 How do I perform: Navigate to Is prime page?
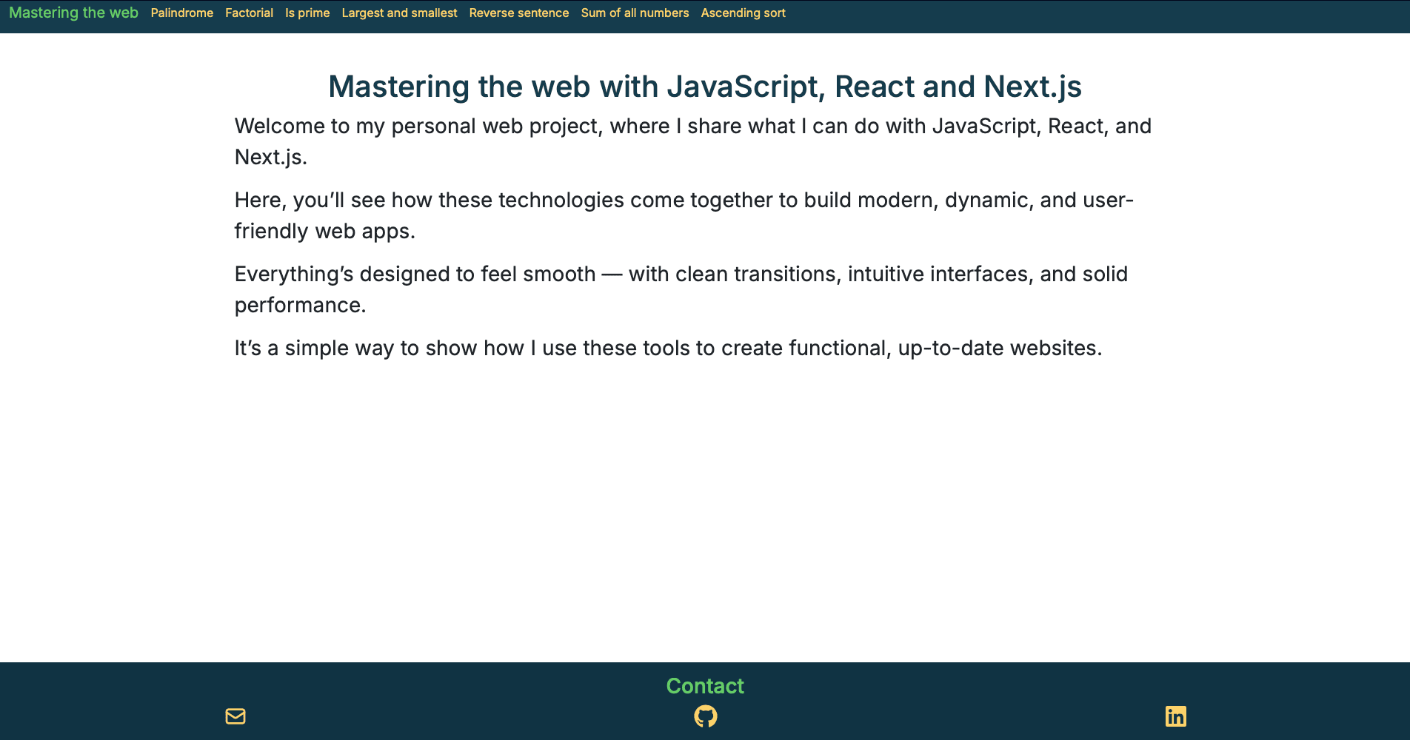(x=307, y=13)
